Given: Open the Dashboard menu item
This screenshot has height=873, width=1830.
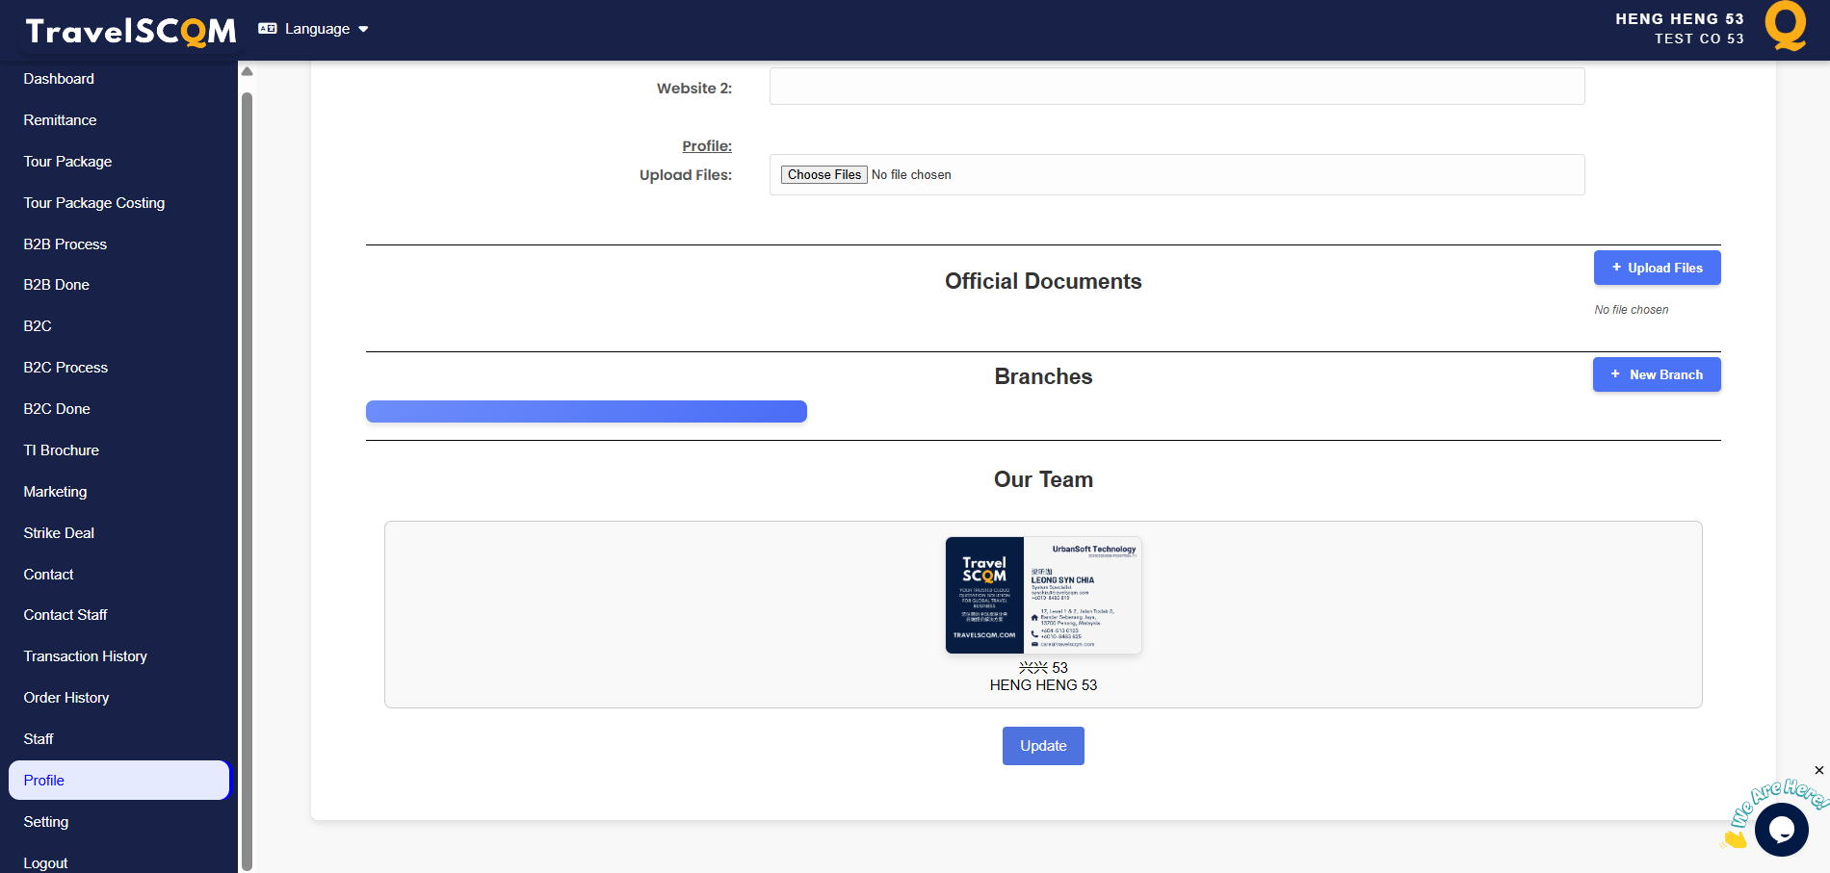Looking at the screenshot, I should coord(59,79).
